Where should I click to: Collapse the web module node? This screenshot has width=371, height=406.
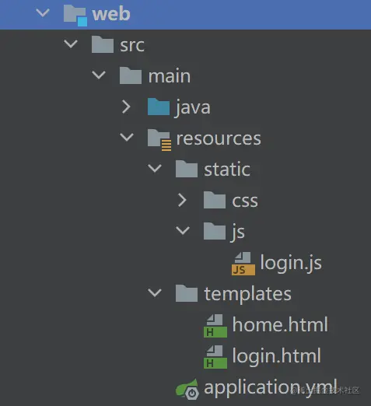[43, 13]
